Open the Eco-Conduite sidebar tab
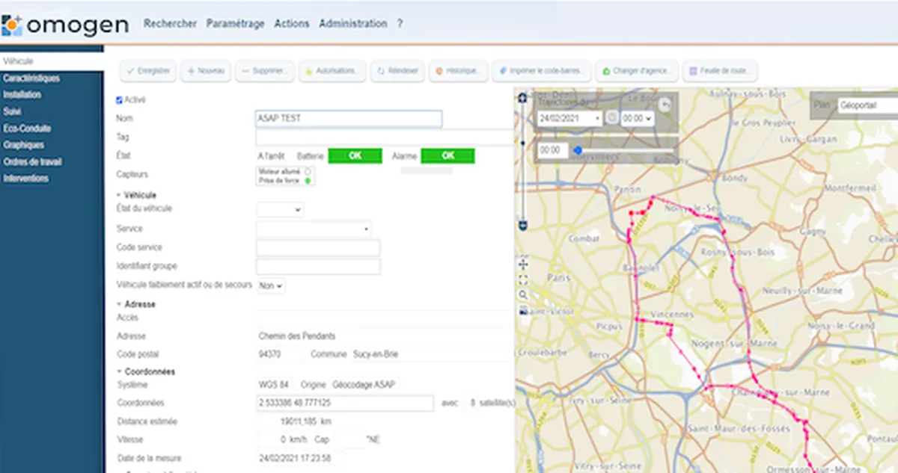Screen dimensions: 898x473 point(27,129)
